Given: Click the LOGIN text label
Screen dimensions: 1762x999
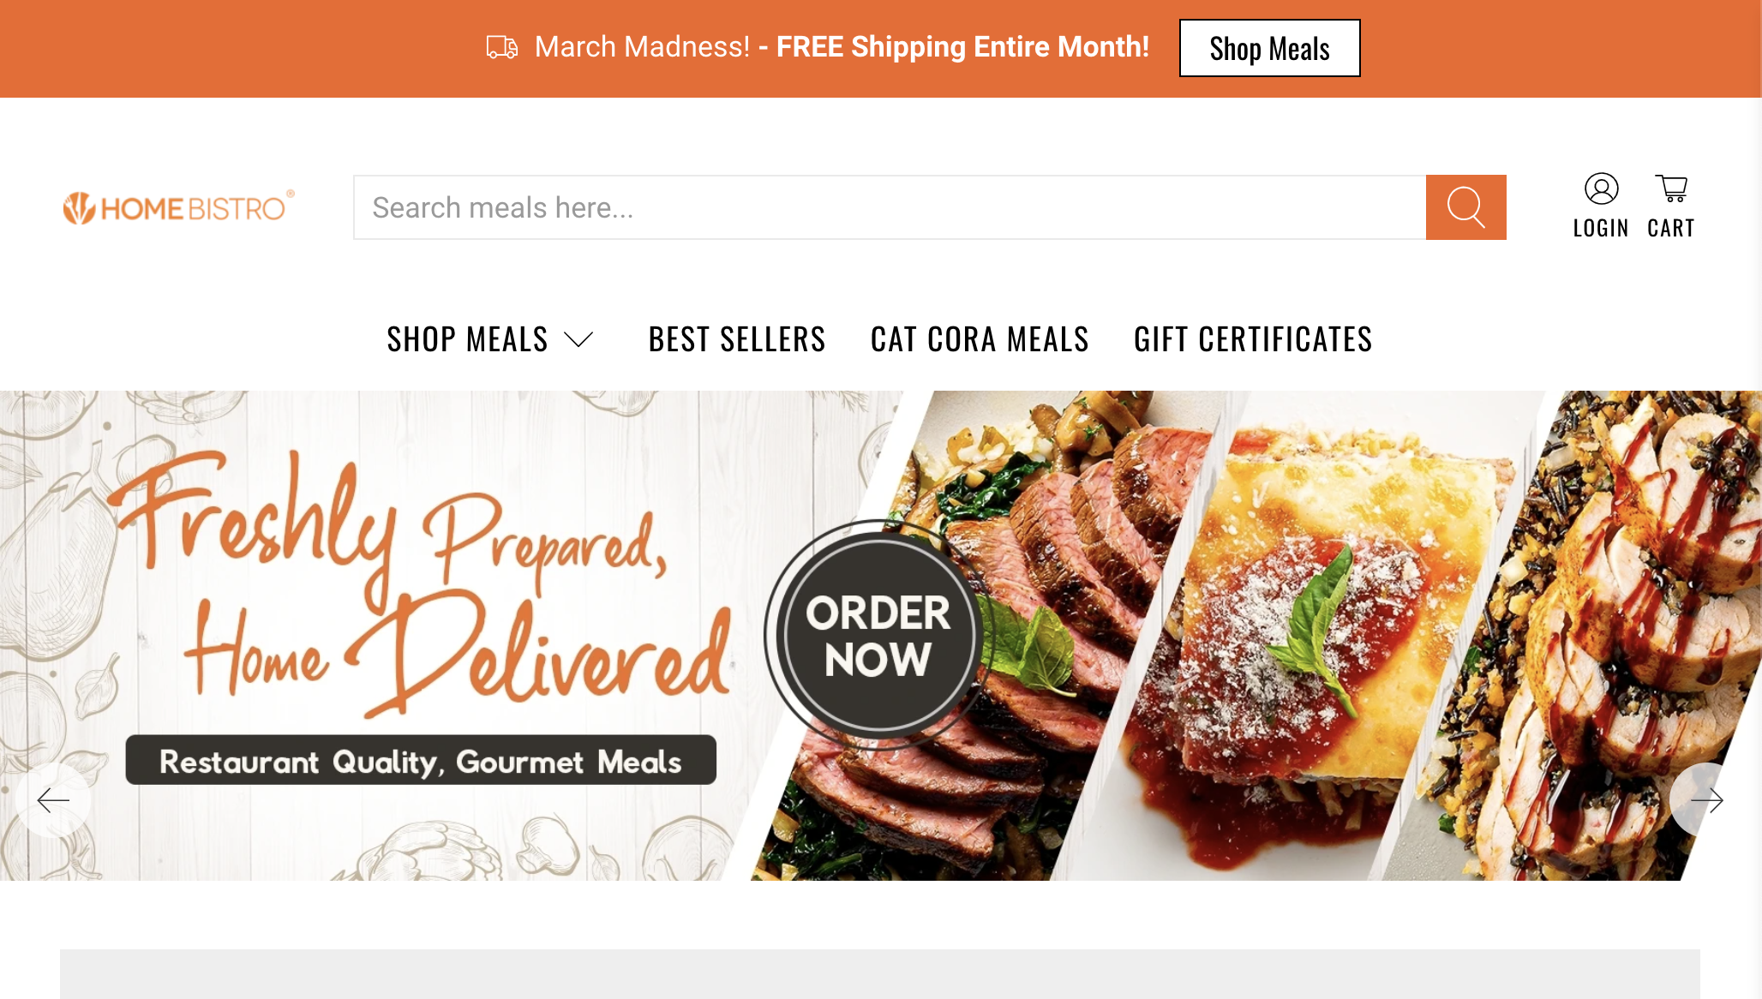Looking at the screenshot, I should pos(1601,229).
